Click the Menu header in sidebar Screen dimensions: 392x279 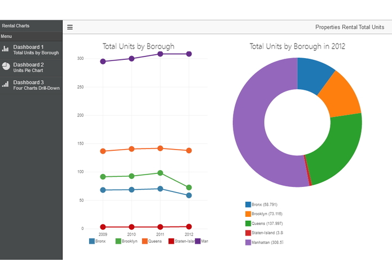point(6,36)
